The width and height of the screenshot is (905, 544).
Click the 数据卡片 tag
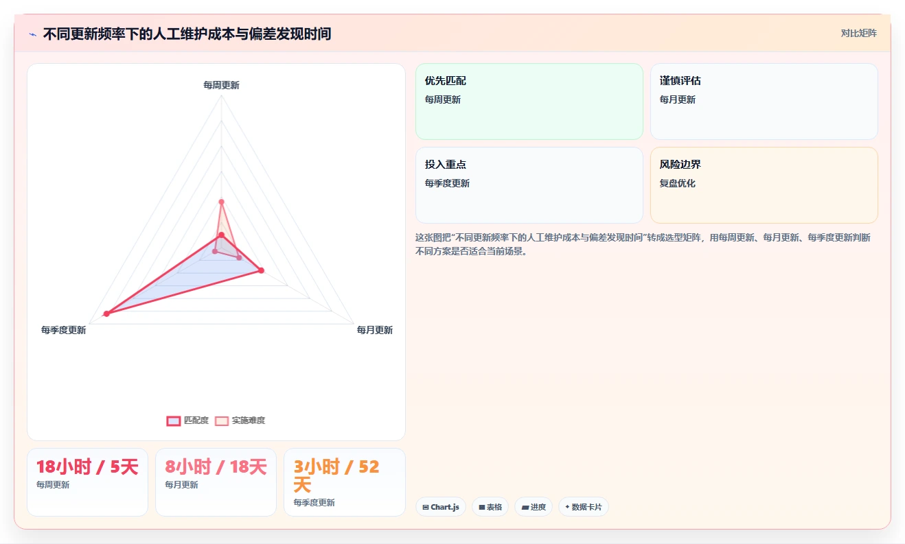584,507
